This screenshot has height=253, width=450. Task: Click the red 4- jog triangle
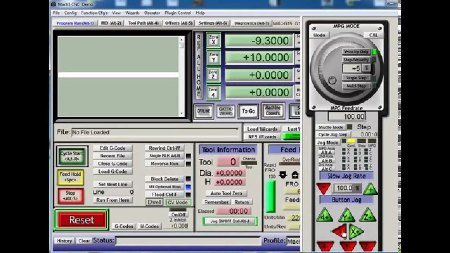click(x=325, y=246)
